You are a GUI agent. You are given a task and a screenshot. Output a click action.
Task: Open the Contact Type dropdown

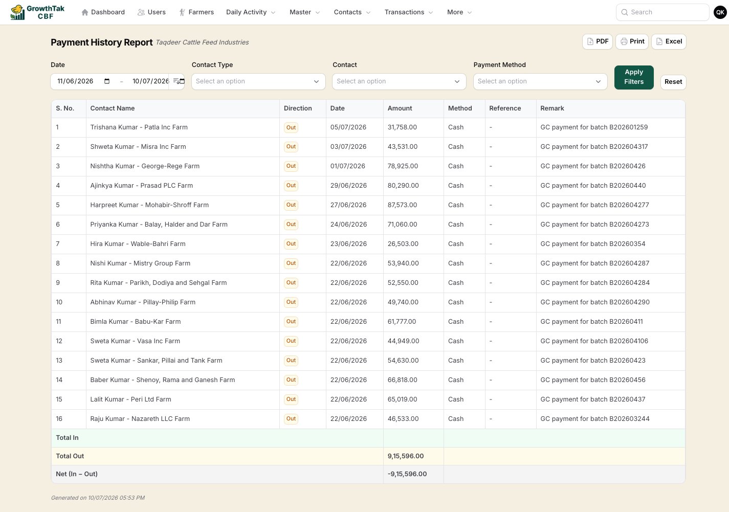pos(258,81)
